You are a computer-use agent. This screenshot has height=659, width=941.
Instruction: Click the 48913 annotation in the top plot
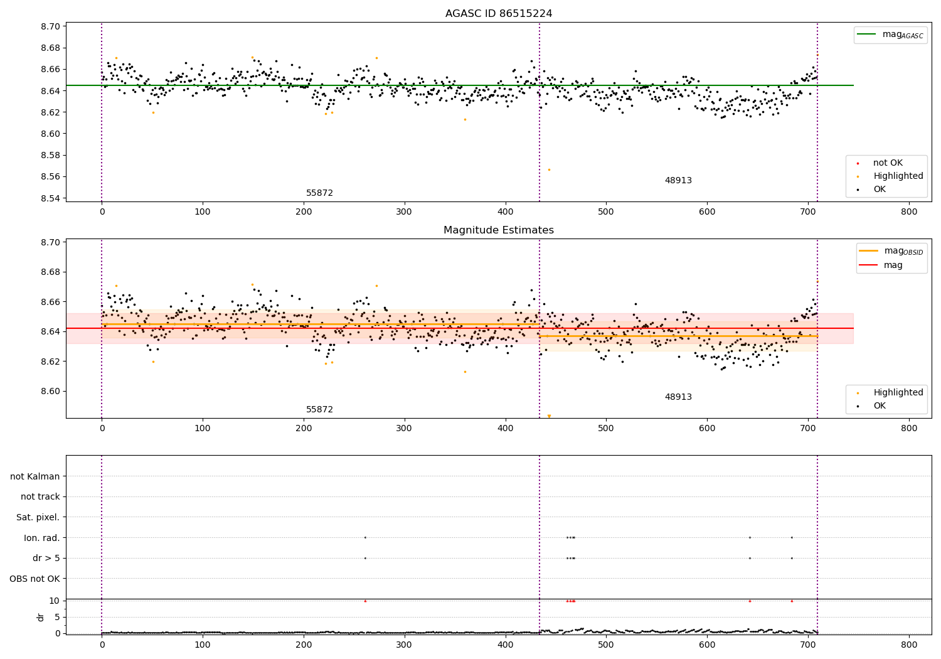pos(678,181)
